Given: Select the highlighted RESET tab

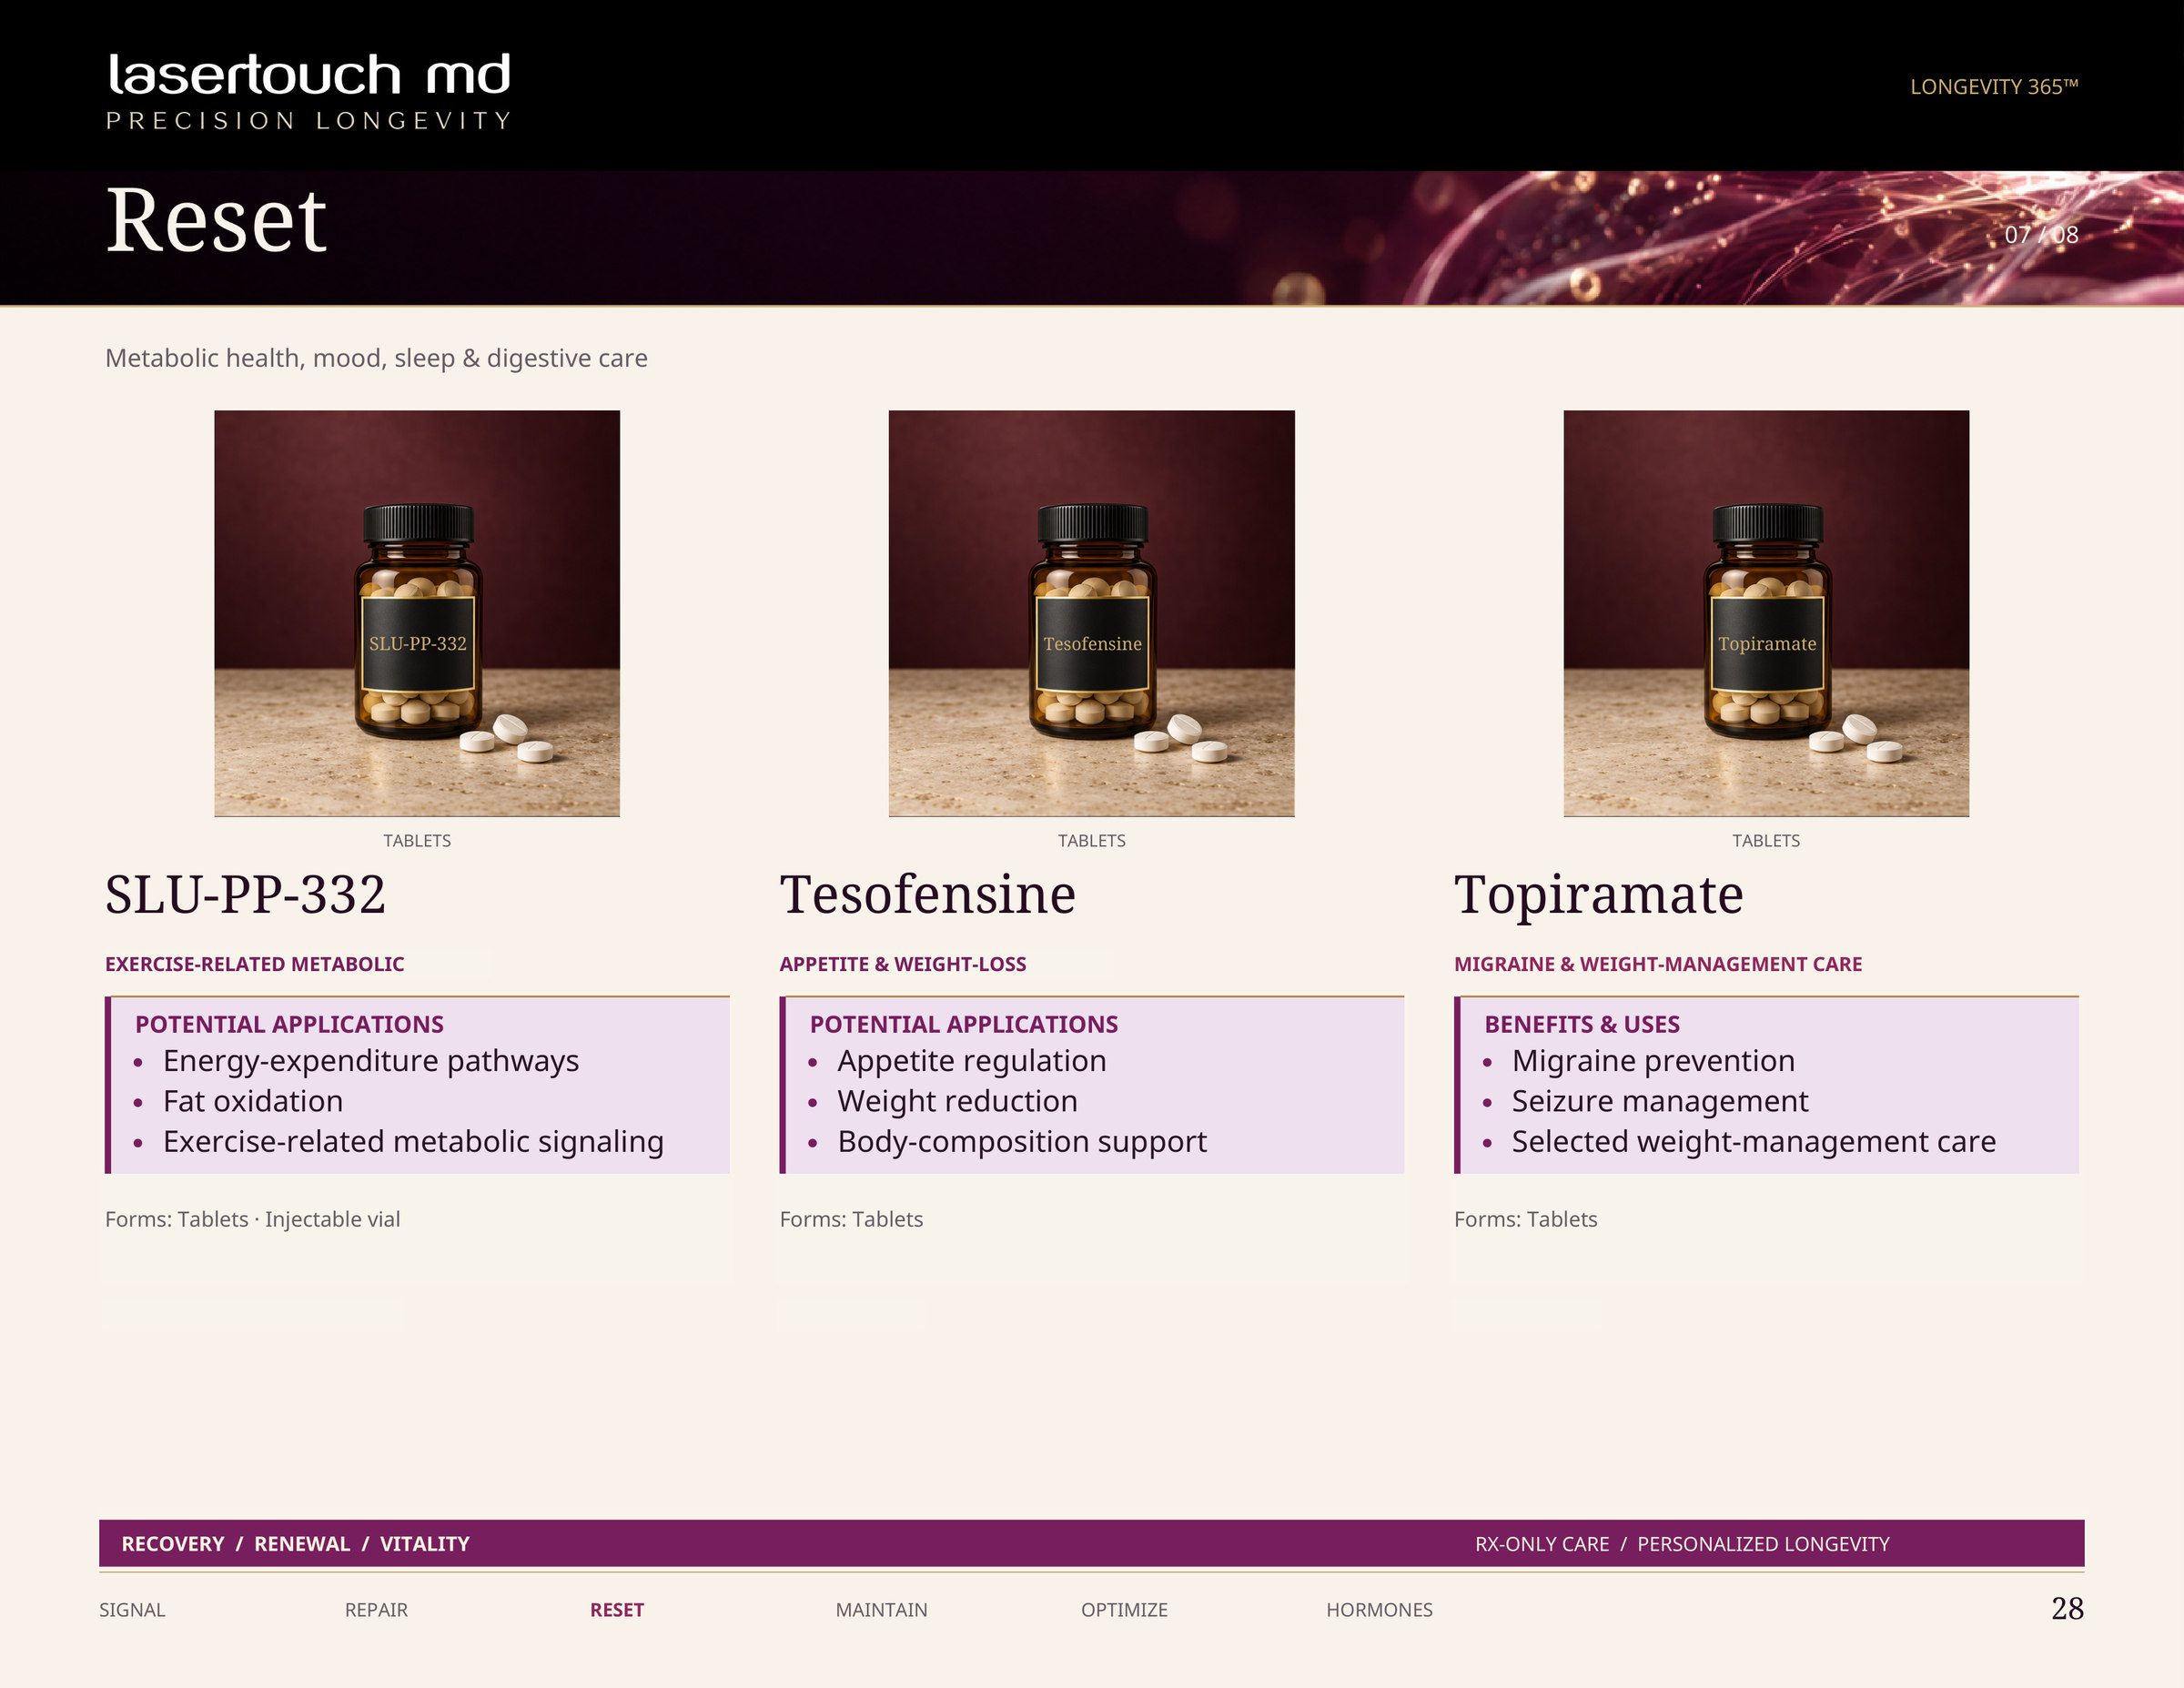Looking at the screenshot, I should (617, 1610).
